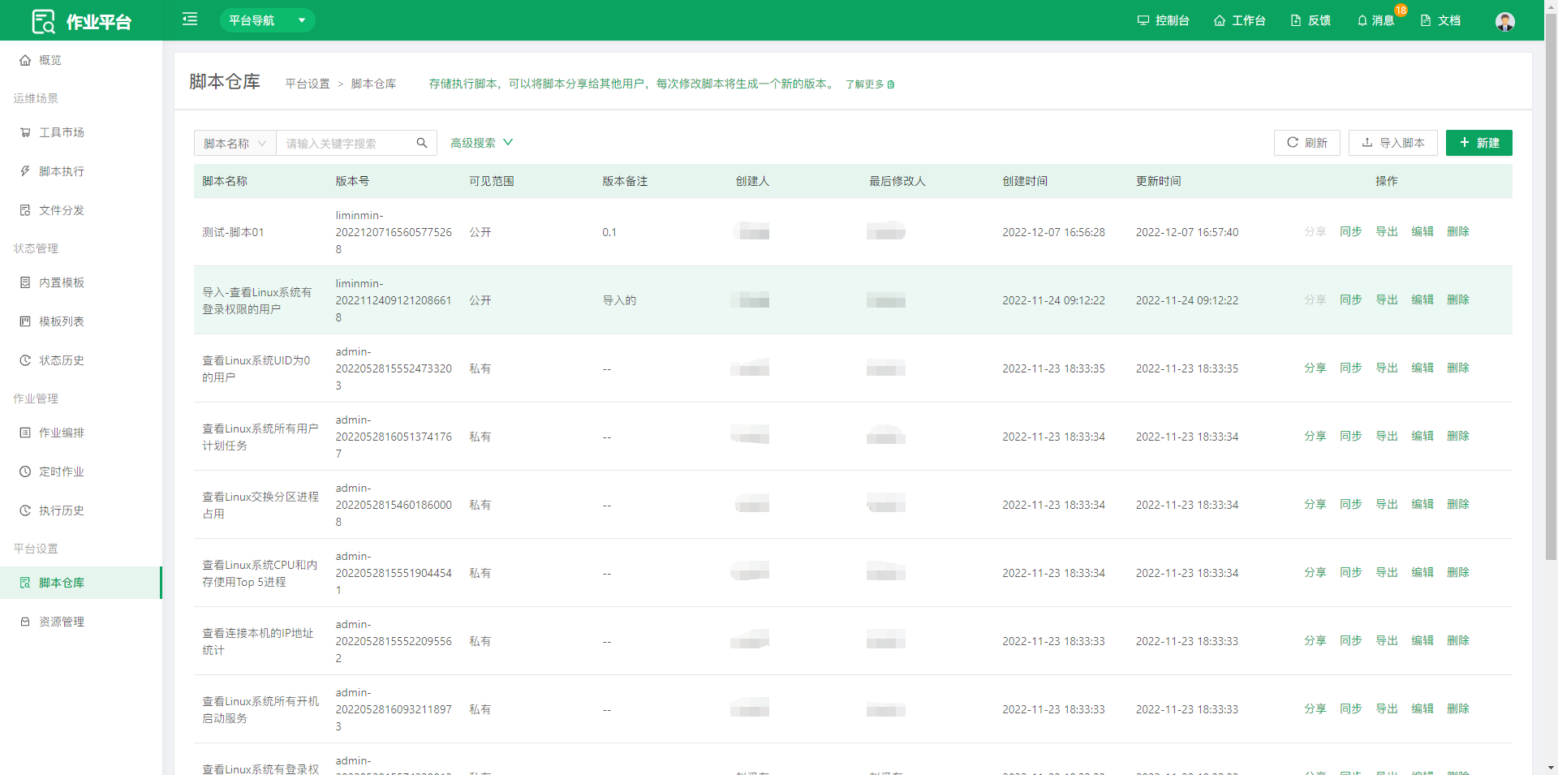
Task: Click 导出 for 查看连接本机的IP地址统计
Action: pos(1387,640)
